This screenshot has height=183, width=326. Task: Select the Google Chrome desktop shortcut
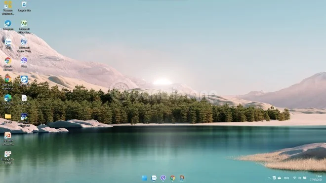[8, 64]
